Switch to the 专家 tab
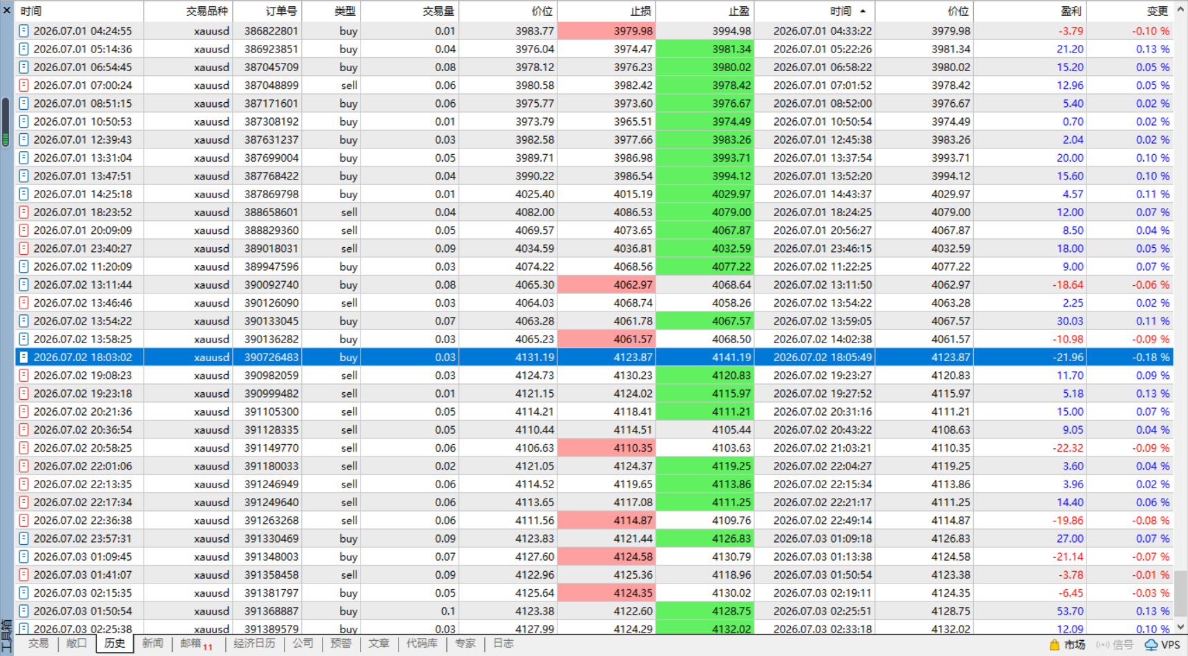The width and height of the screenshot is (1188, 656). pos(465,644)
